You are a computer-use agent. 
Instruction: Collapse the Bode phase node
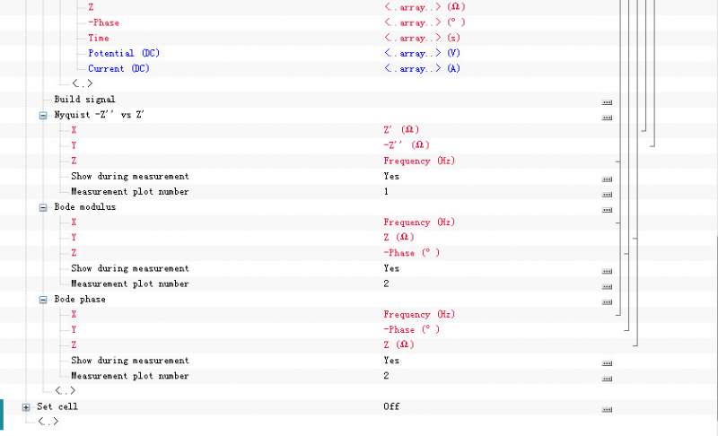click(x=42, y=300)
